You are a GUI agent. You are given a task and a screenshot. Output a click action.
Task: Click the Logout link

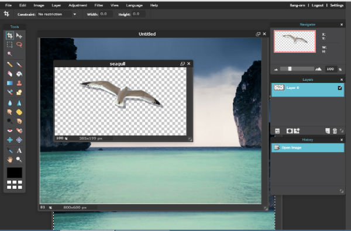318,5
